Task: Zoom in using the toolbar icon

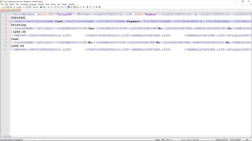Action: click(48, 7)
